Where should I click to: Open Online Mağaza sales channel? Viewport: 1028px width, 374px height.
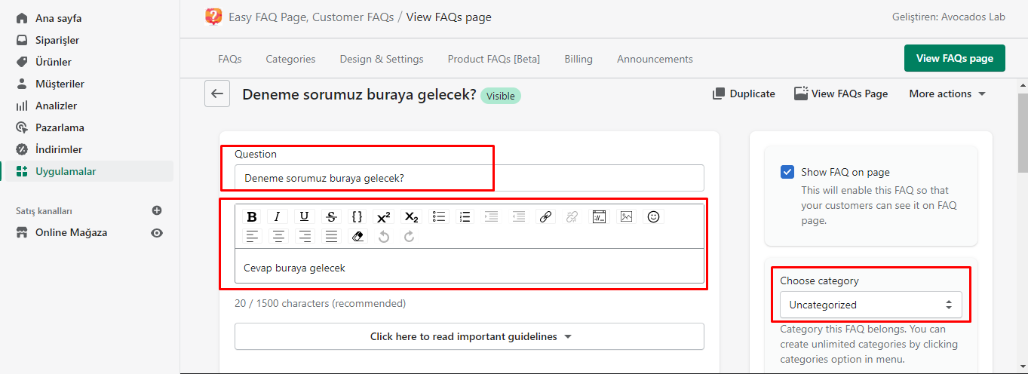tap(71, 233)
